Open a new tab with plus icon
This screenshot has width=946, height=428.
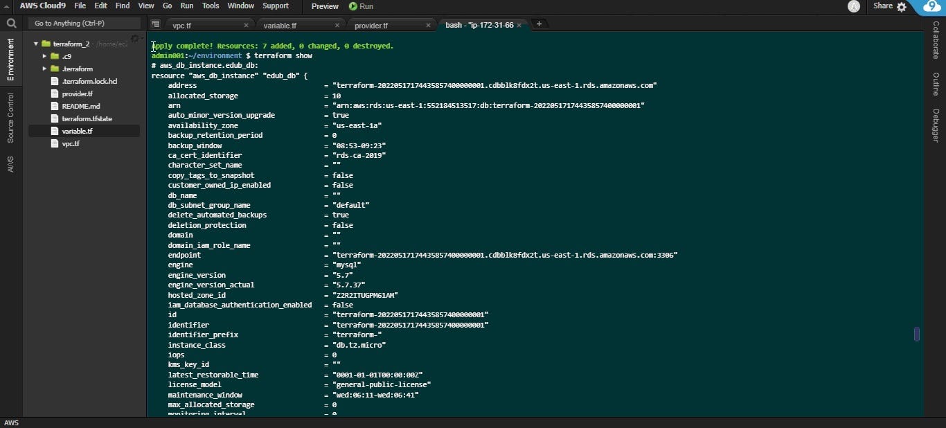pyautogui.click(x=539, y=24)
